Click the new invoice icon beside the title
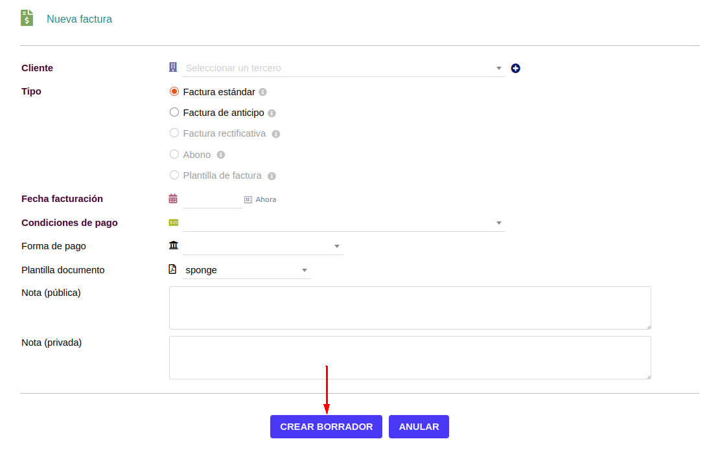 point(26,17)
